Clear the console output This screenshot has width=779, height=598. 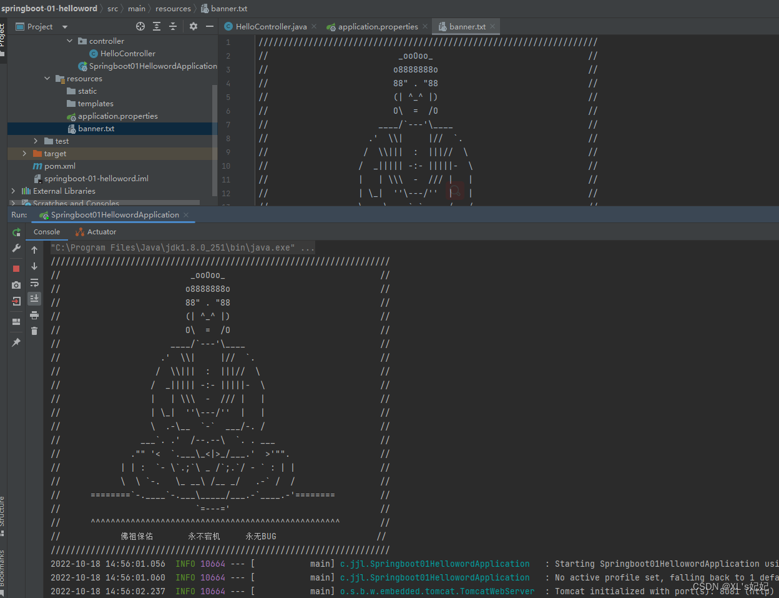pyautogui.click(x=34, y=331)
